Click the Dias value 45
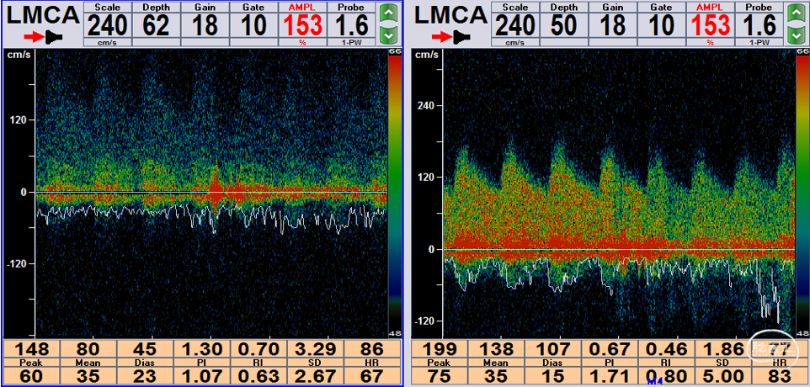 [145, 349]
